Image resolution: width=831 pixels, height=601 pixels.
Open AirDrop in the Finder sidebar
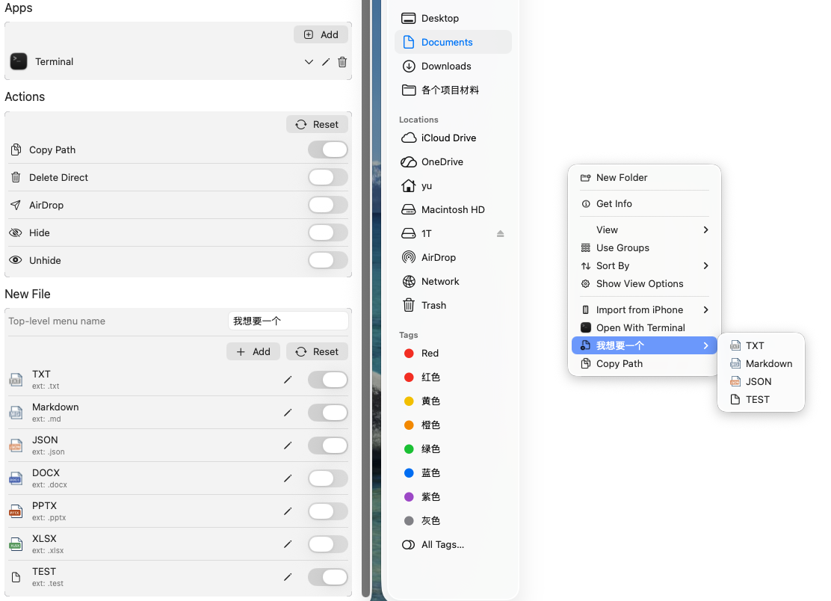438,258
